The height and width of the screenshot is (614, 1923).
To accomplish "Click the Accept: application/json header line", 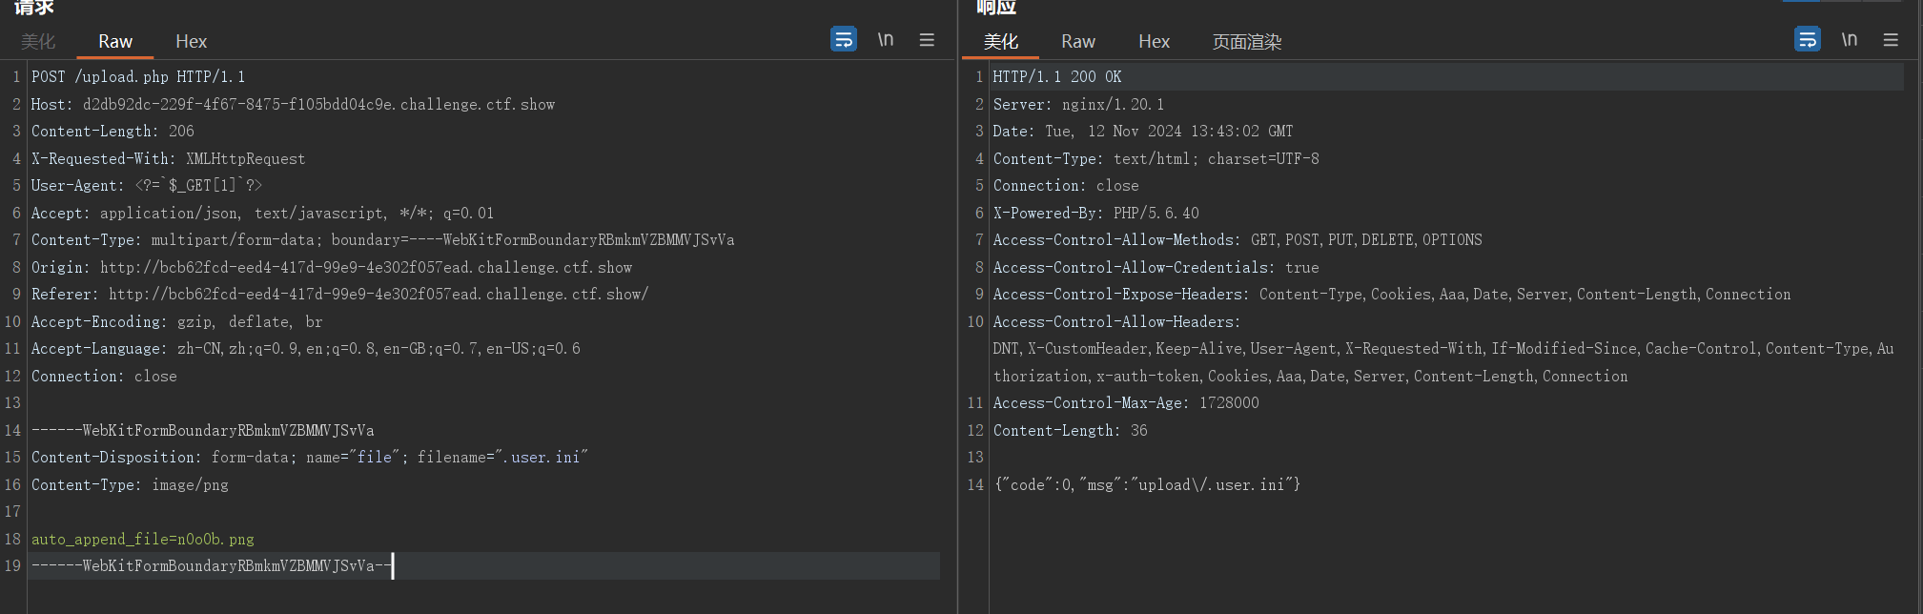I will [x=262, y=213].
